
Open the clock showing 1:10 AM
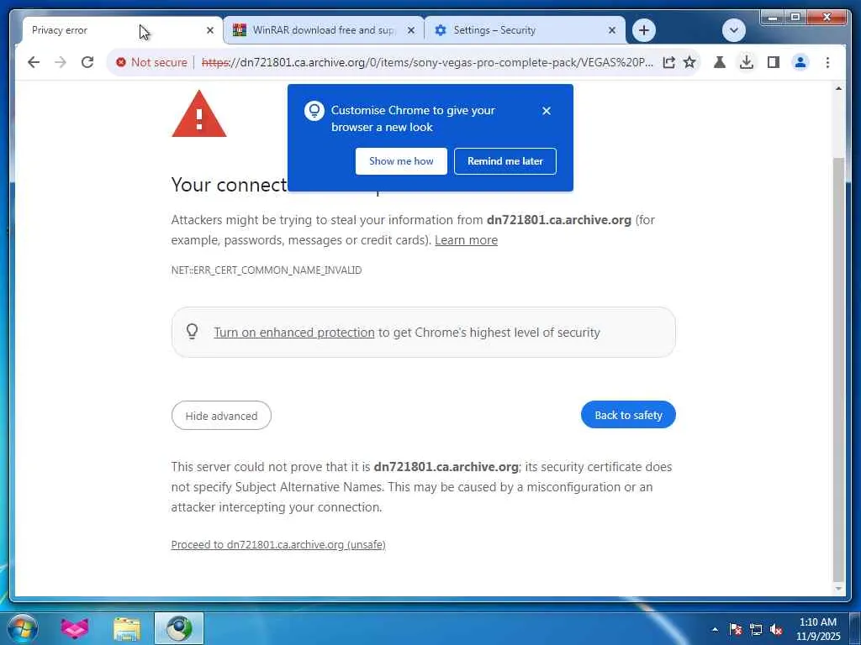coord(818,629)
